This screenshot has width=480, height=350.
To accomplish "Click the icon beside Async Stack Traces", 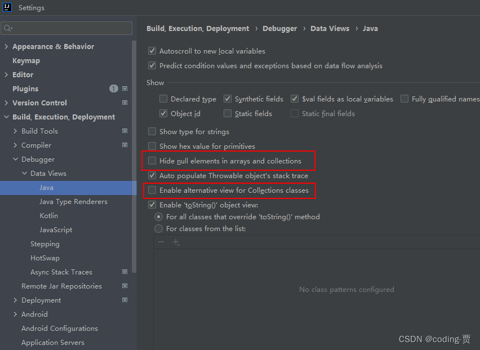I will tap(125, 272).
